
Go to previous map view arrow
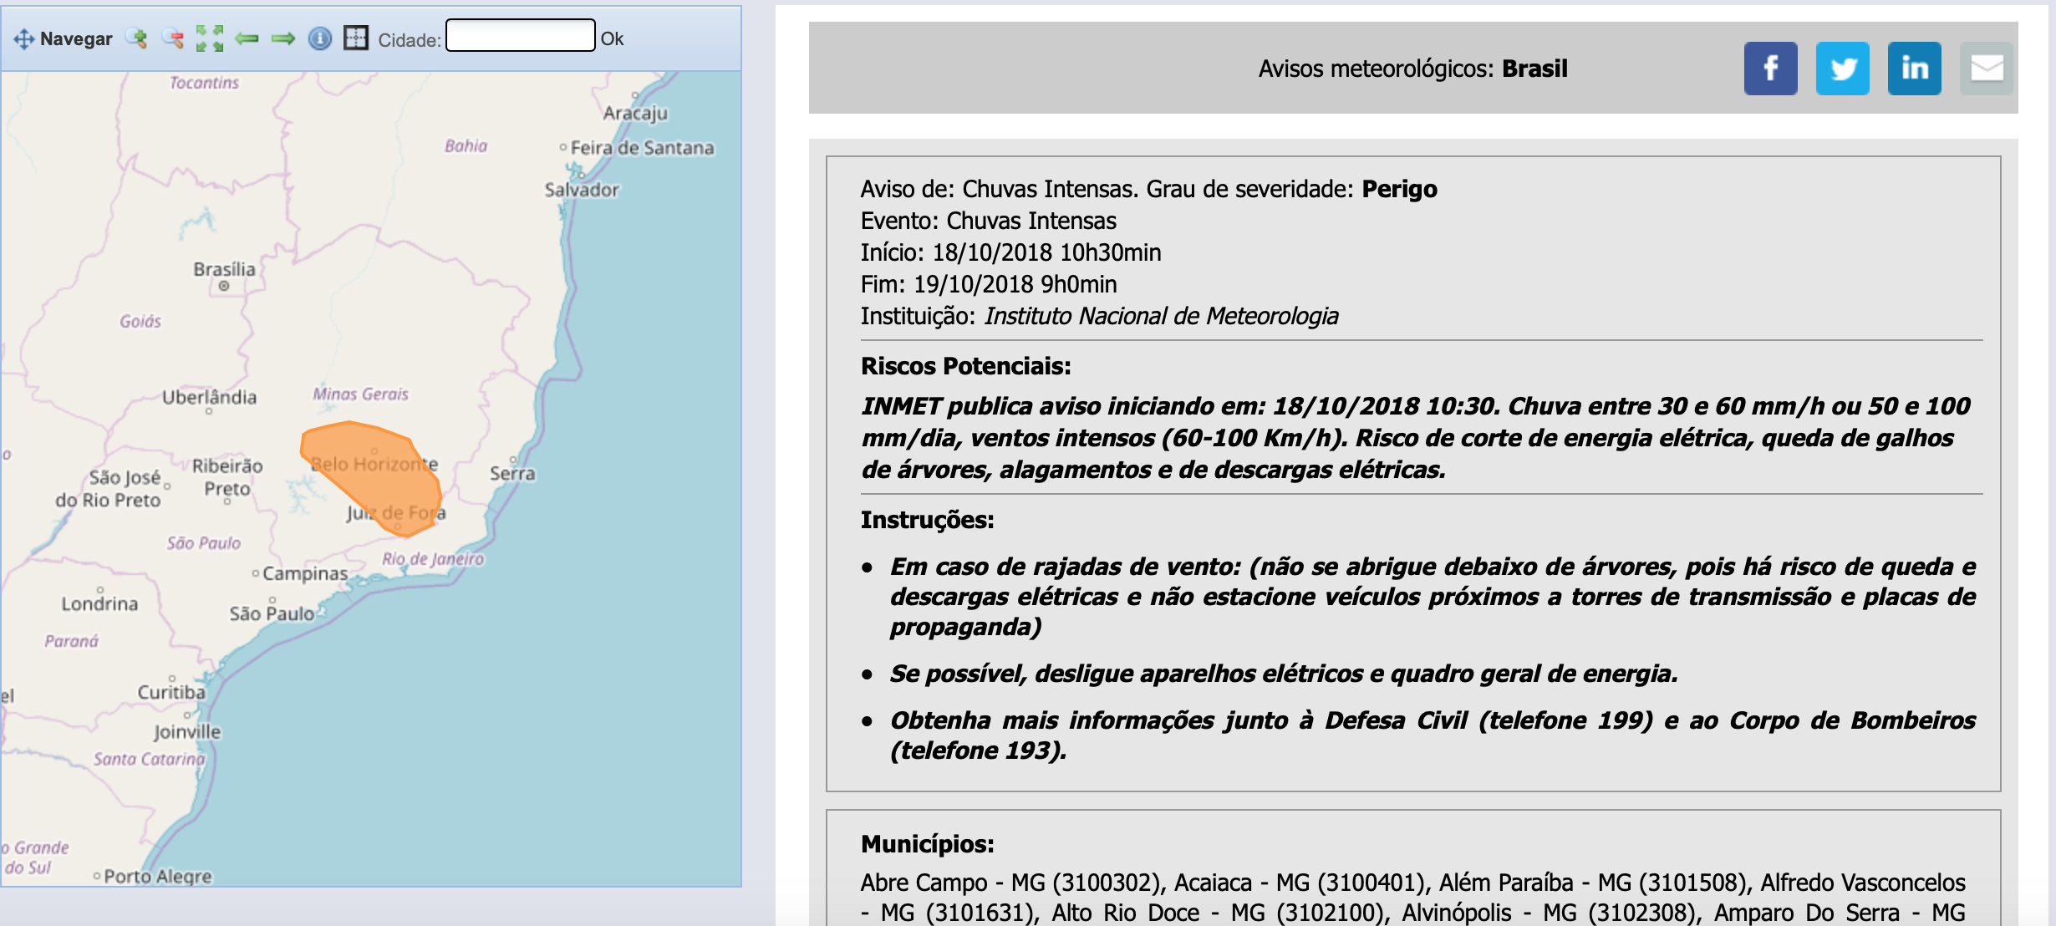tap(247, 38)
